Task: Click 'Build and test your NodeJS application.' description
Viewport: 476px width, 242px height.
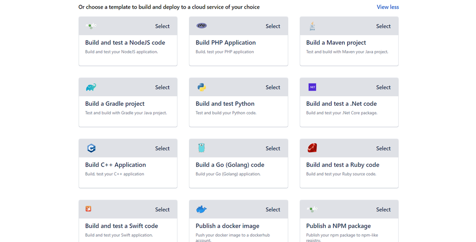Action: pos(122,52)
